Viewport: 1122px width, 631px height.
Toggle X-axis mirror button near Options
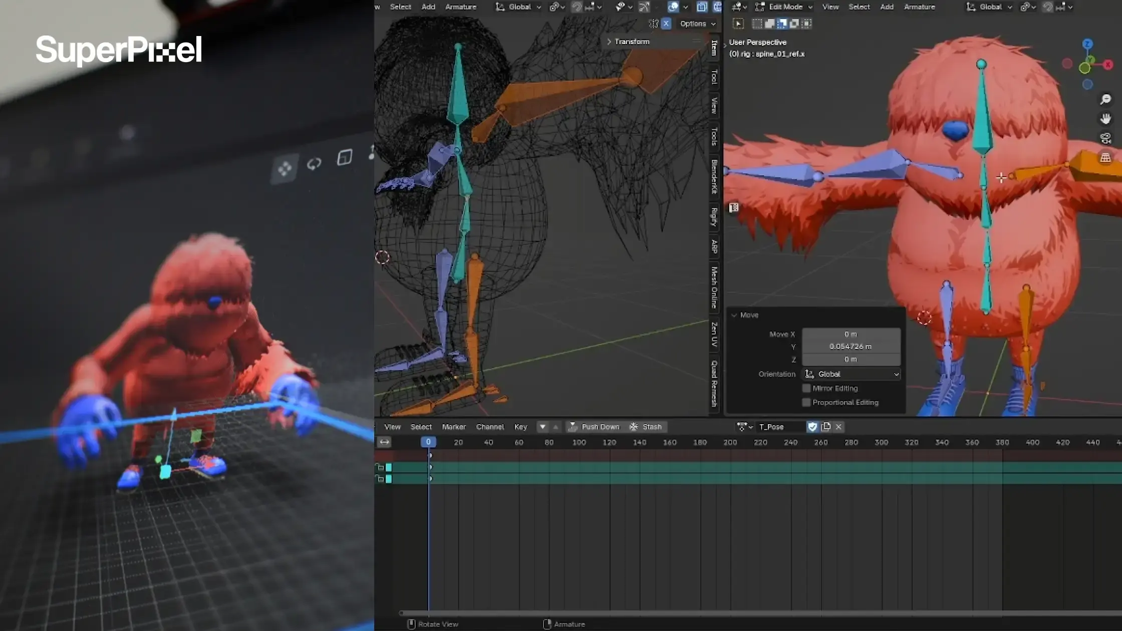(666, 24)
